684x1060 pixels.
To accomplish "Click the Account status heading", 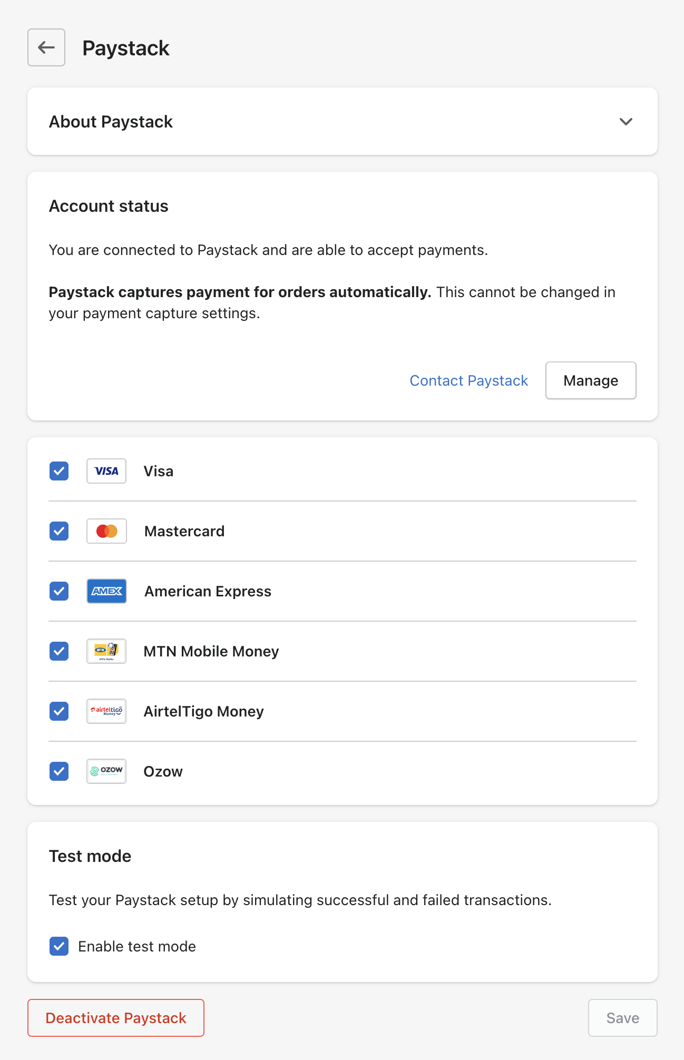I will (x=109, y=206).
